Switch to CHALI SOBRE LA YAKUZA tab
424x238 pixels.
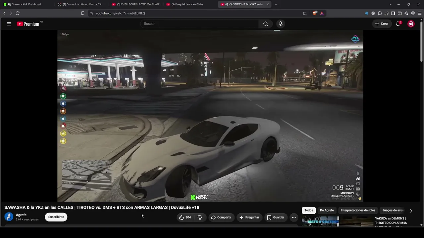[135, 4]
